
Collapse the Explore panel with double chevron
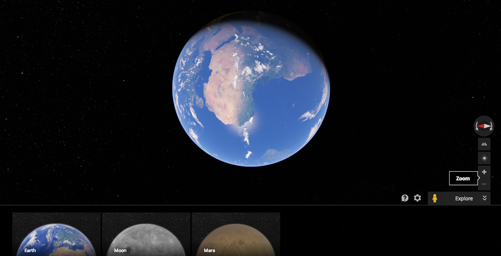click(x=484, y=198)
